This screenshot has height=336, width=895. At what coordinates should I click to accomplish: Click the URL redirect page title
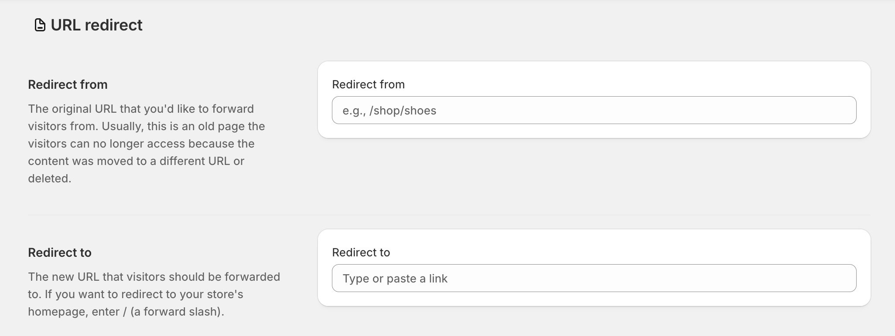pyautogui.click(x=96, y=25)
